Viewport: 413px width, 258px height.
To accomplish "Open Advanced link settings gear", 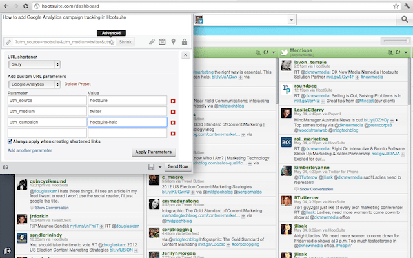I will pos(112,42).
